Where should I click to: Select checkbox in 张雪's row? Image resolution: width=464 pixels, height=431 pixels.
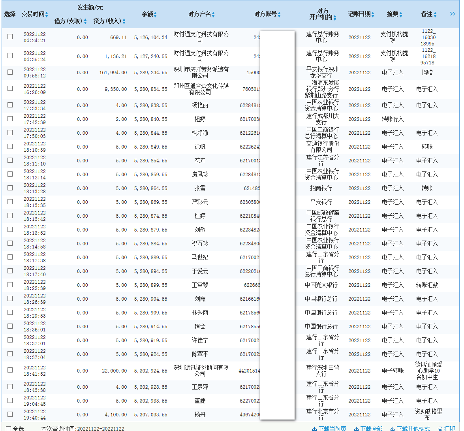10,188
